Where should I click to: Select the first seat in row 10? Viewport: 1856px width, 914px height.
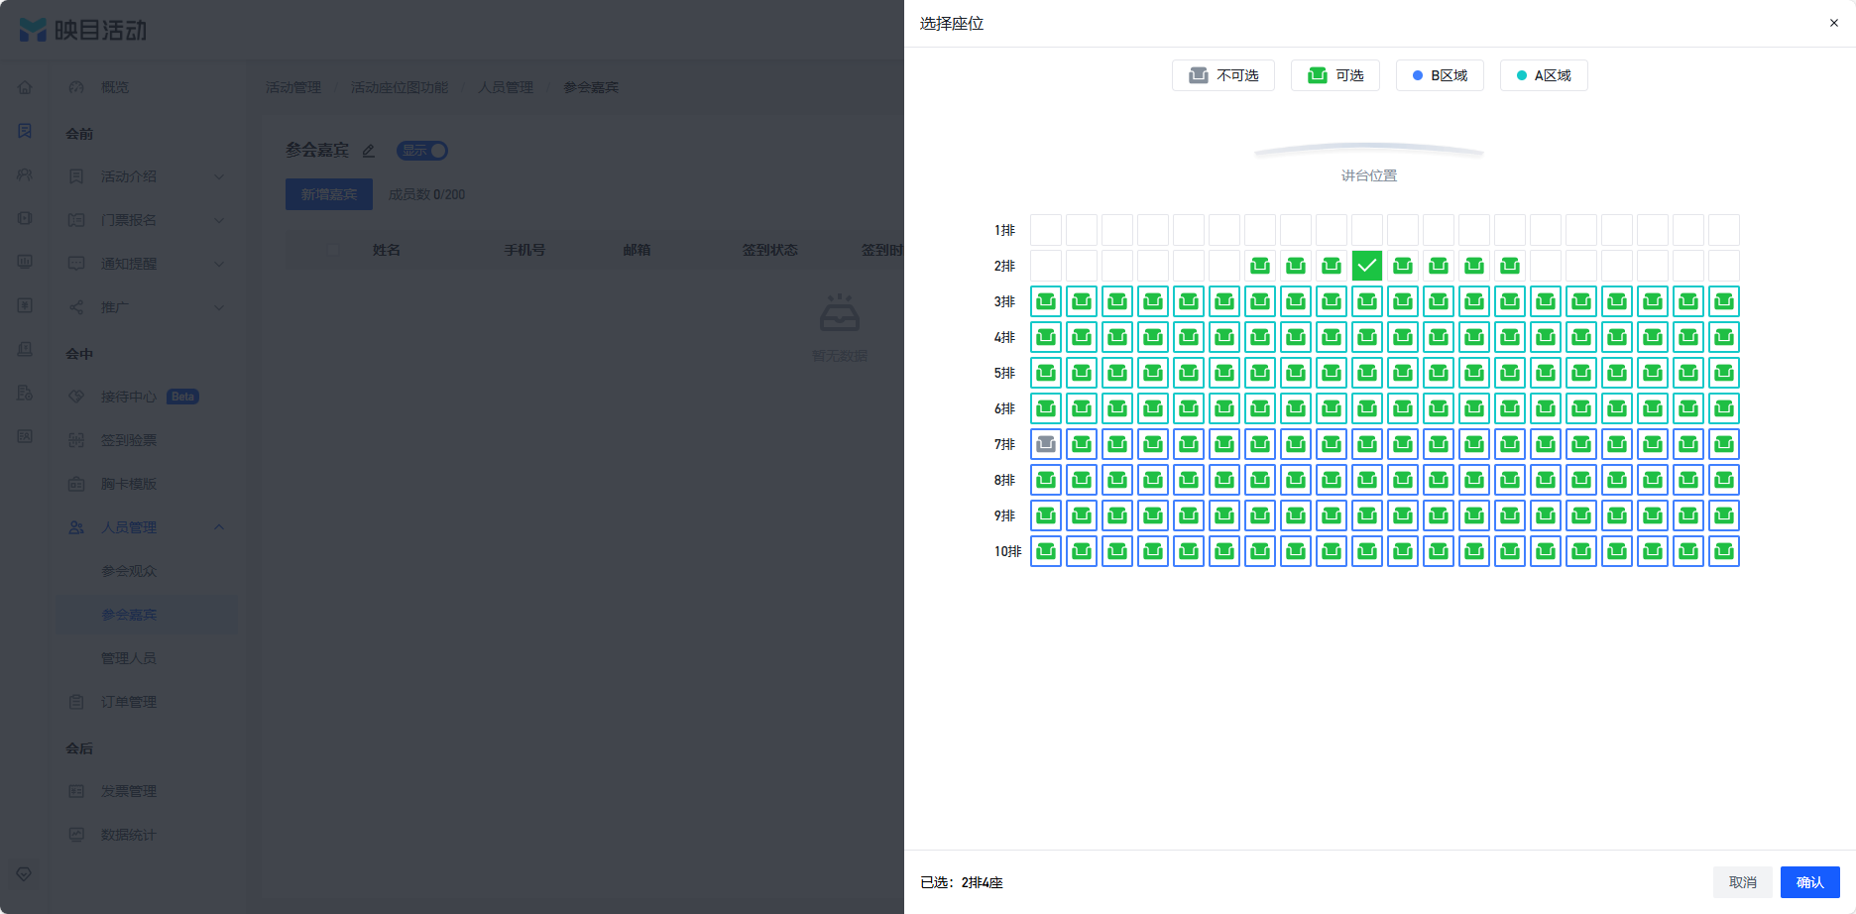[1046, 551]
